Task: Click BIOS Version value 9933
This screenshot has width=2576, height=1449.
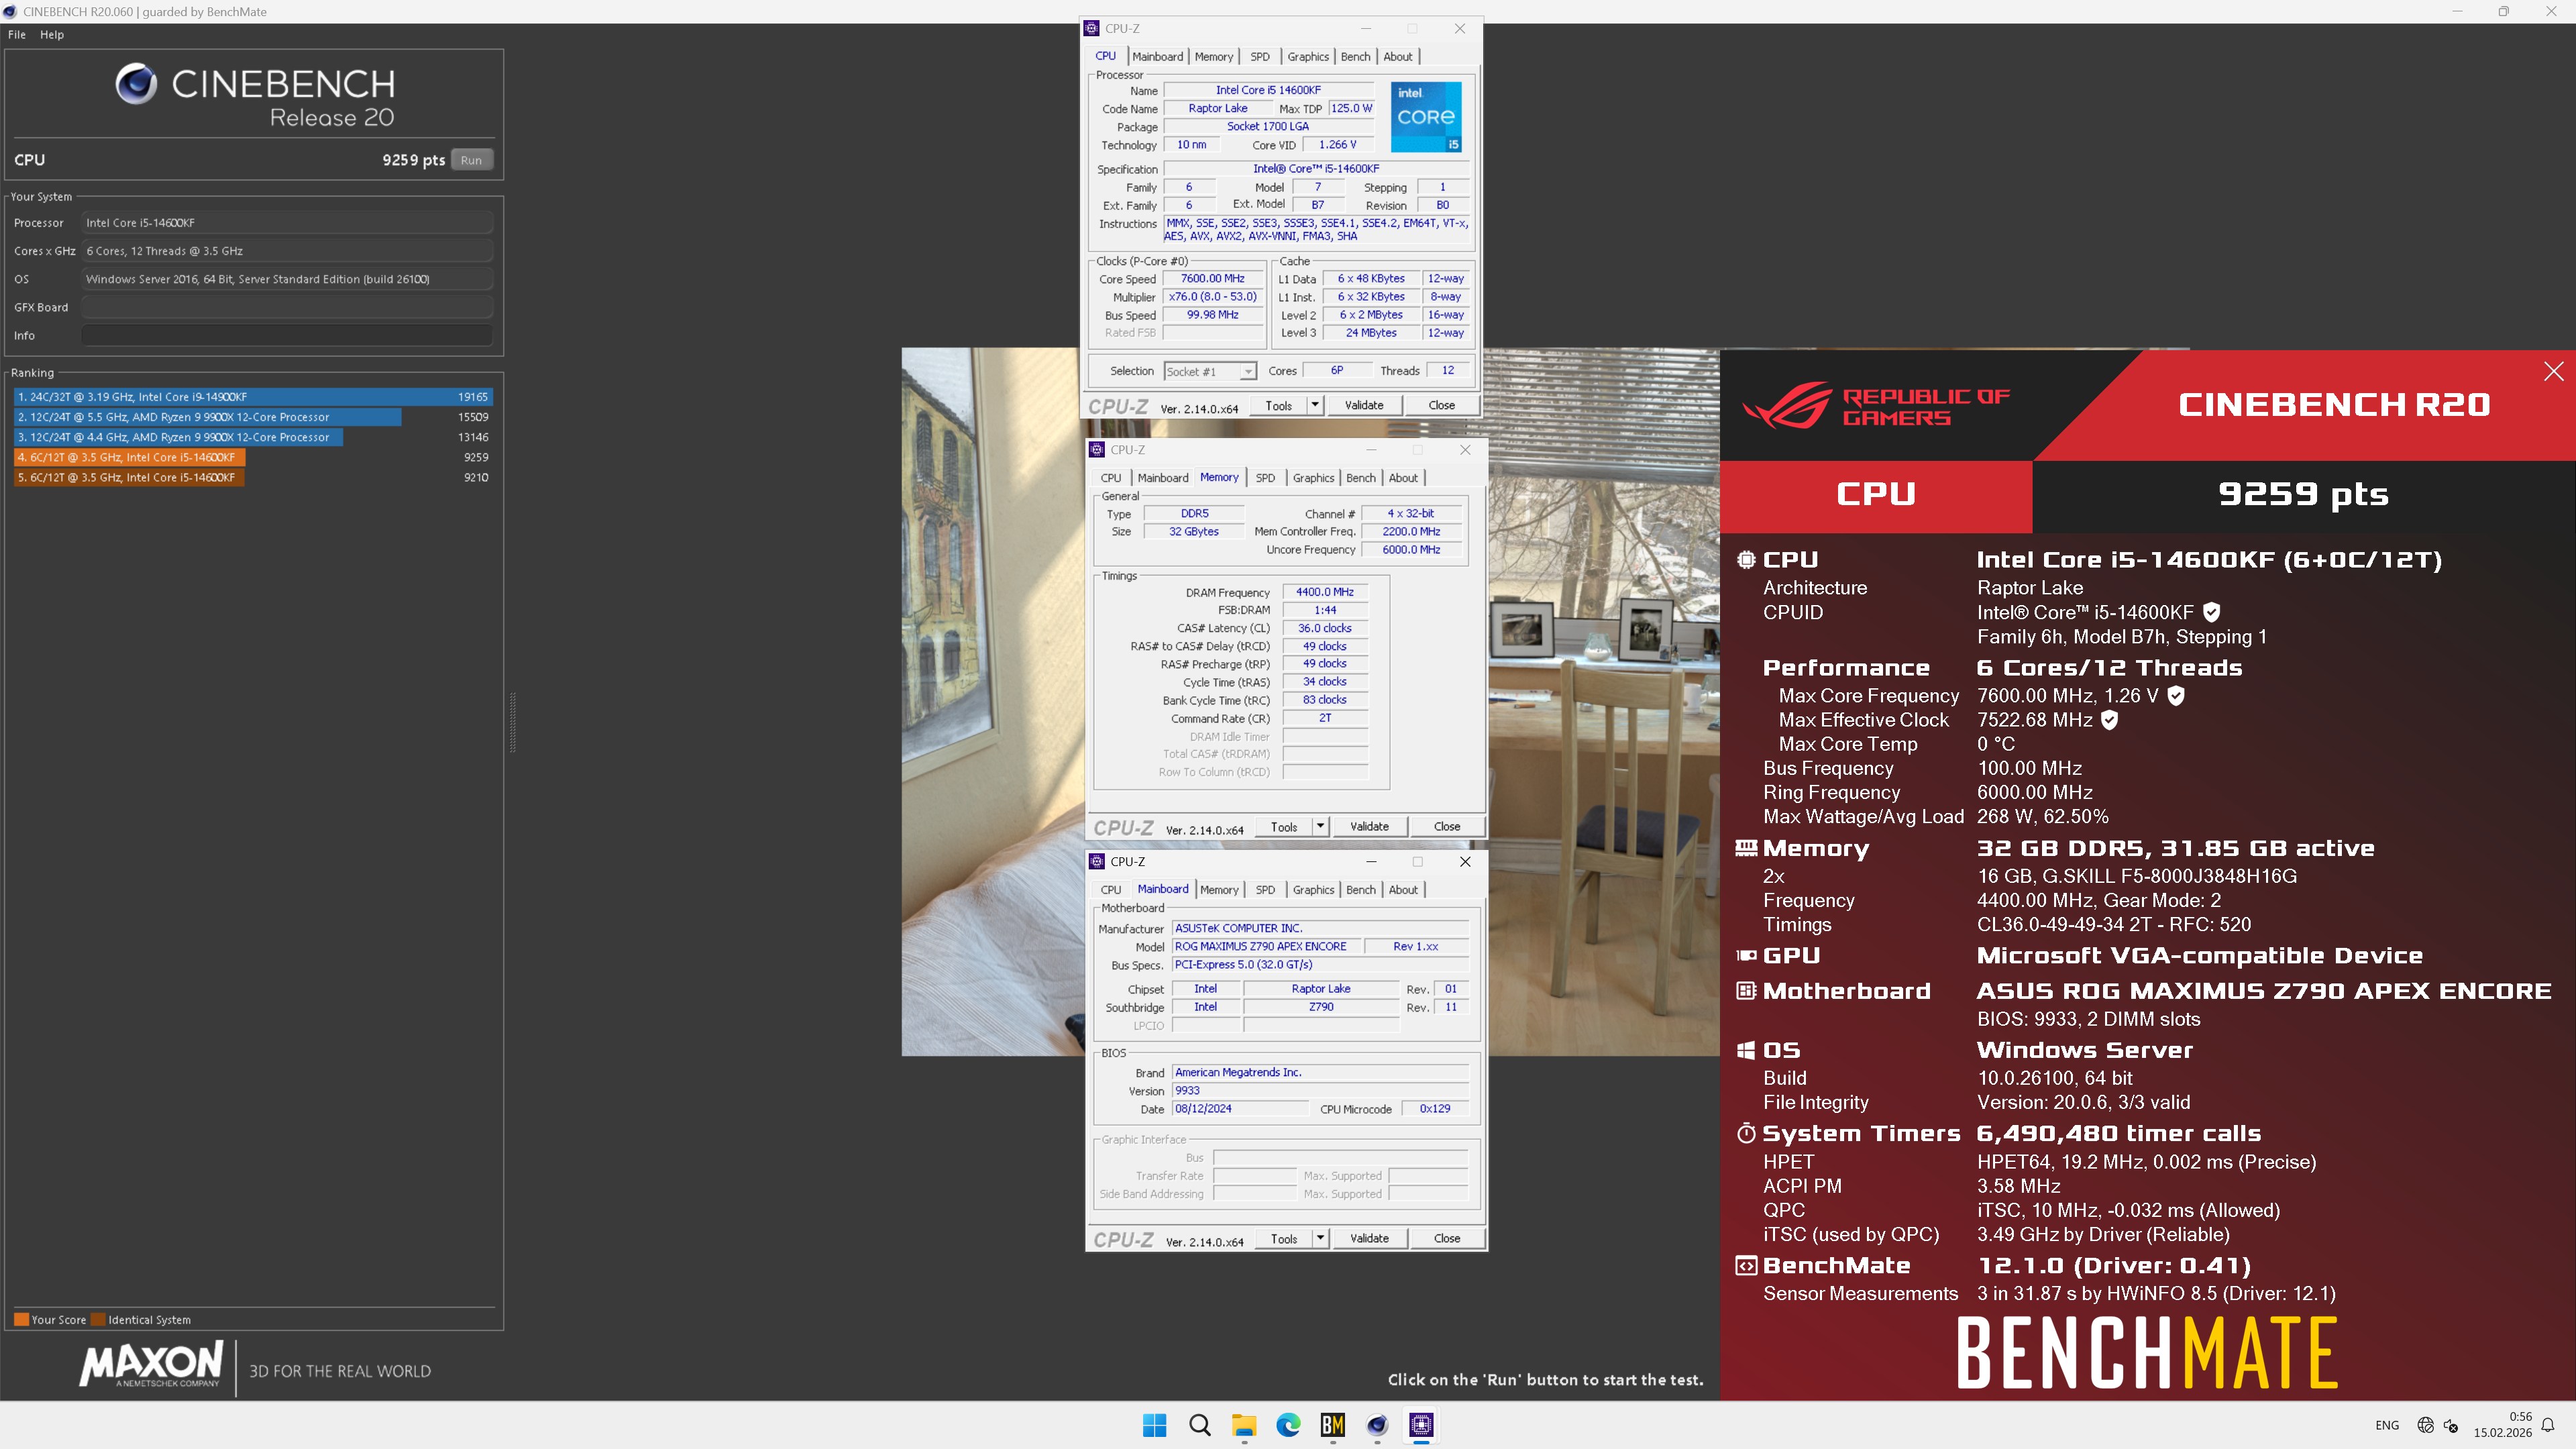Action: (x=1320, y=1091)
